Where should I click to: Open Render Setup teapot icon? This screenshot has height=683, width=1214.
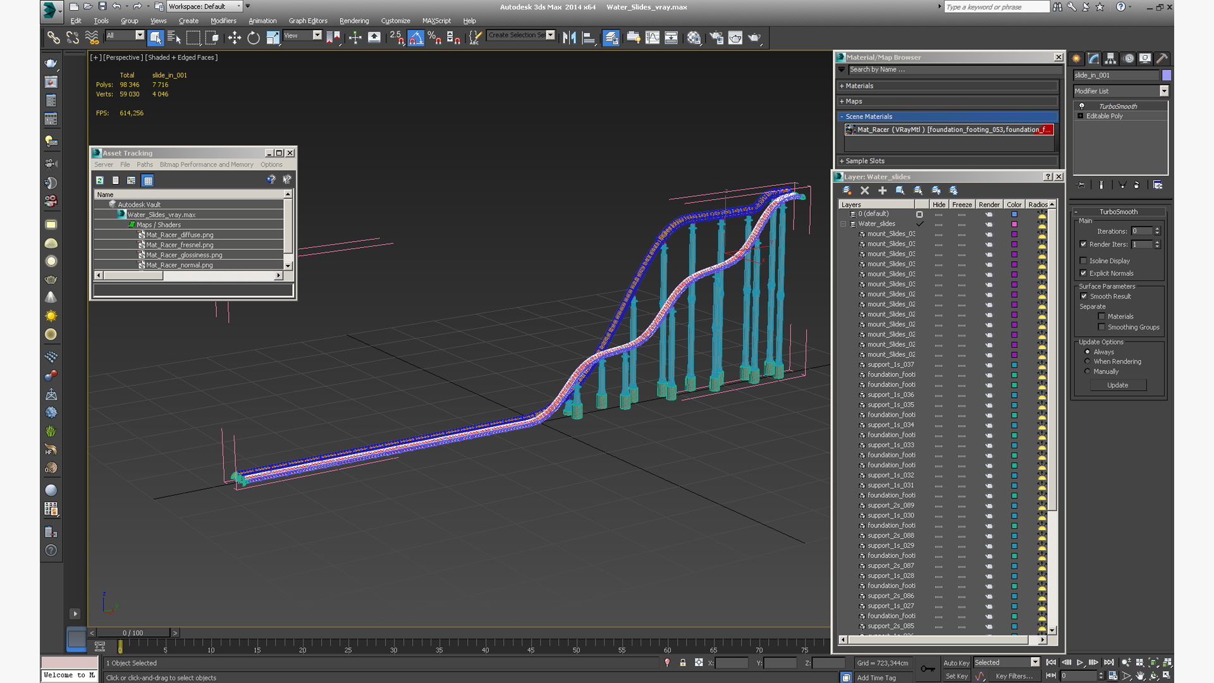point(716,38)
